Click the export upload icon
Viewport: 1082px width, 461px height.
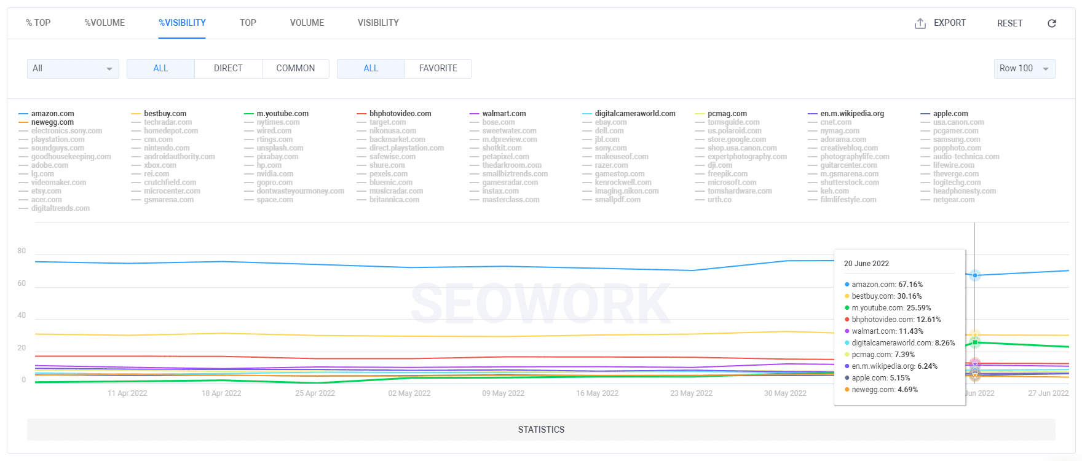tap(920, 23)
